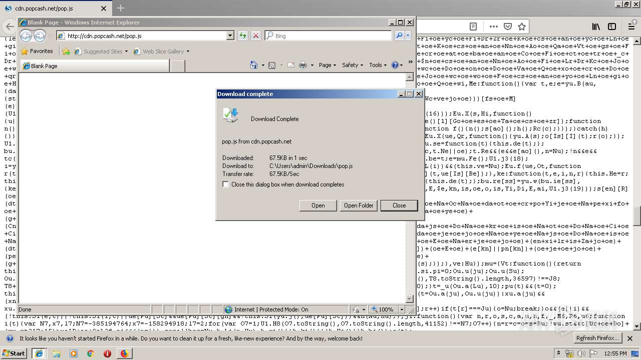Close the Firefox pop.js tab
This screenshot has width=641, height=360.
click(104, 8)
